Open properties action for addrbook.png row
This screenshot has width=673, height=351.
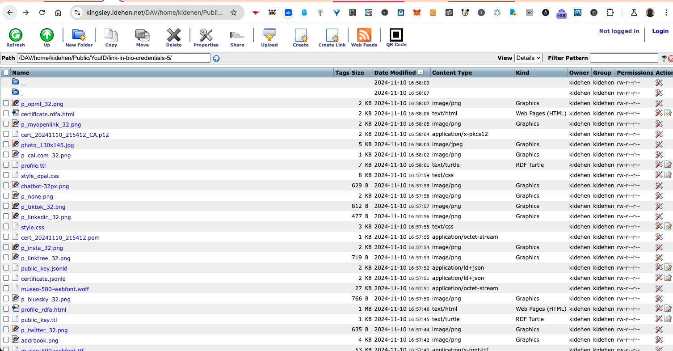tap(659, 339)
